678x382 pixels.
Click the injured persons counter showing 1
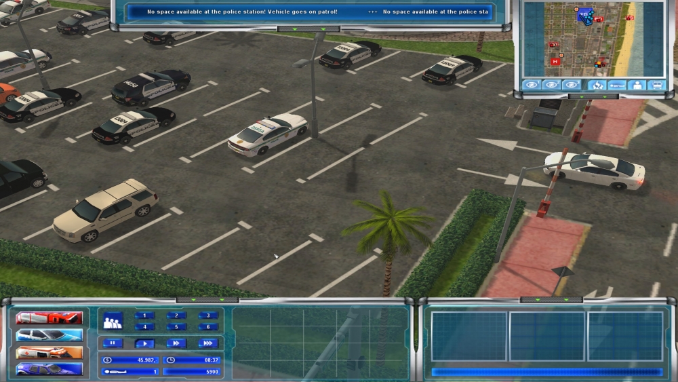[x=130, y=372]
